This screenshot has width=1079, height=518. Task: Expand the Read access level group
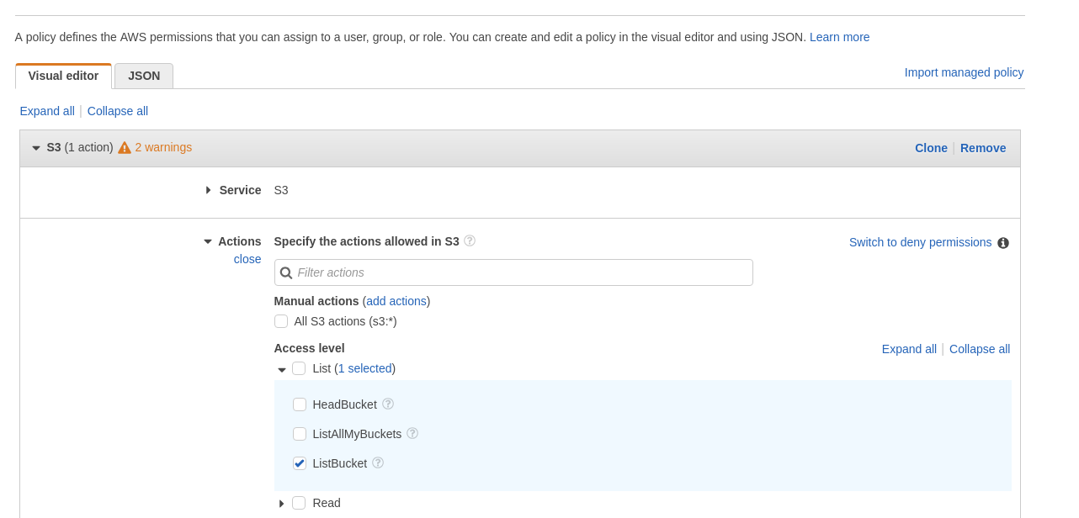[280, 503]
